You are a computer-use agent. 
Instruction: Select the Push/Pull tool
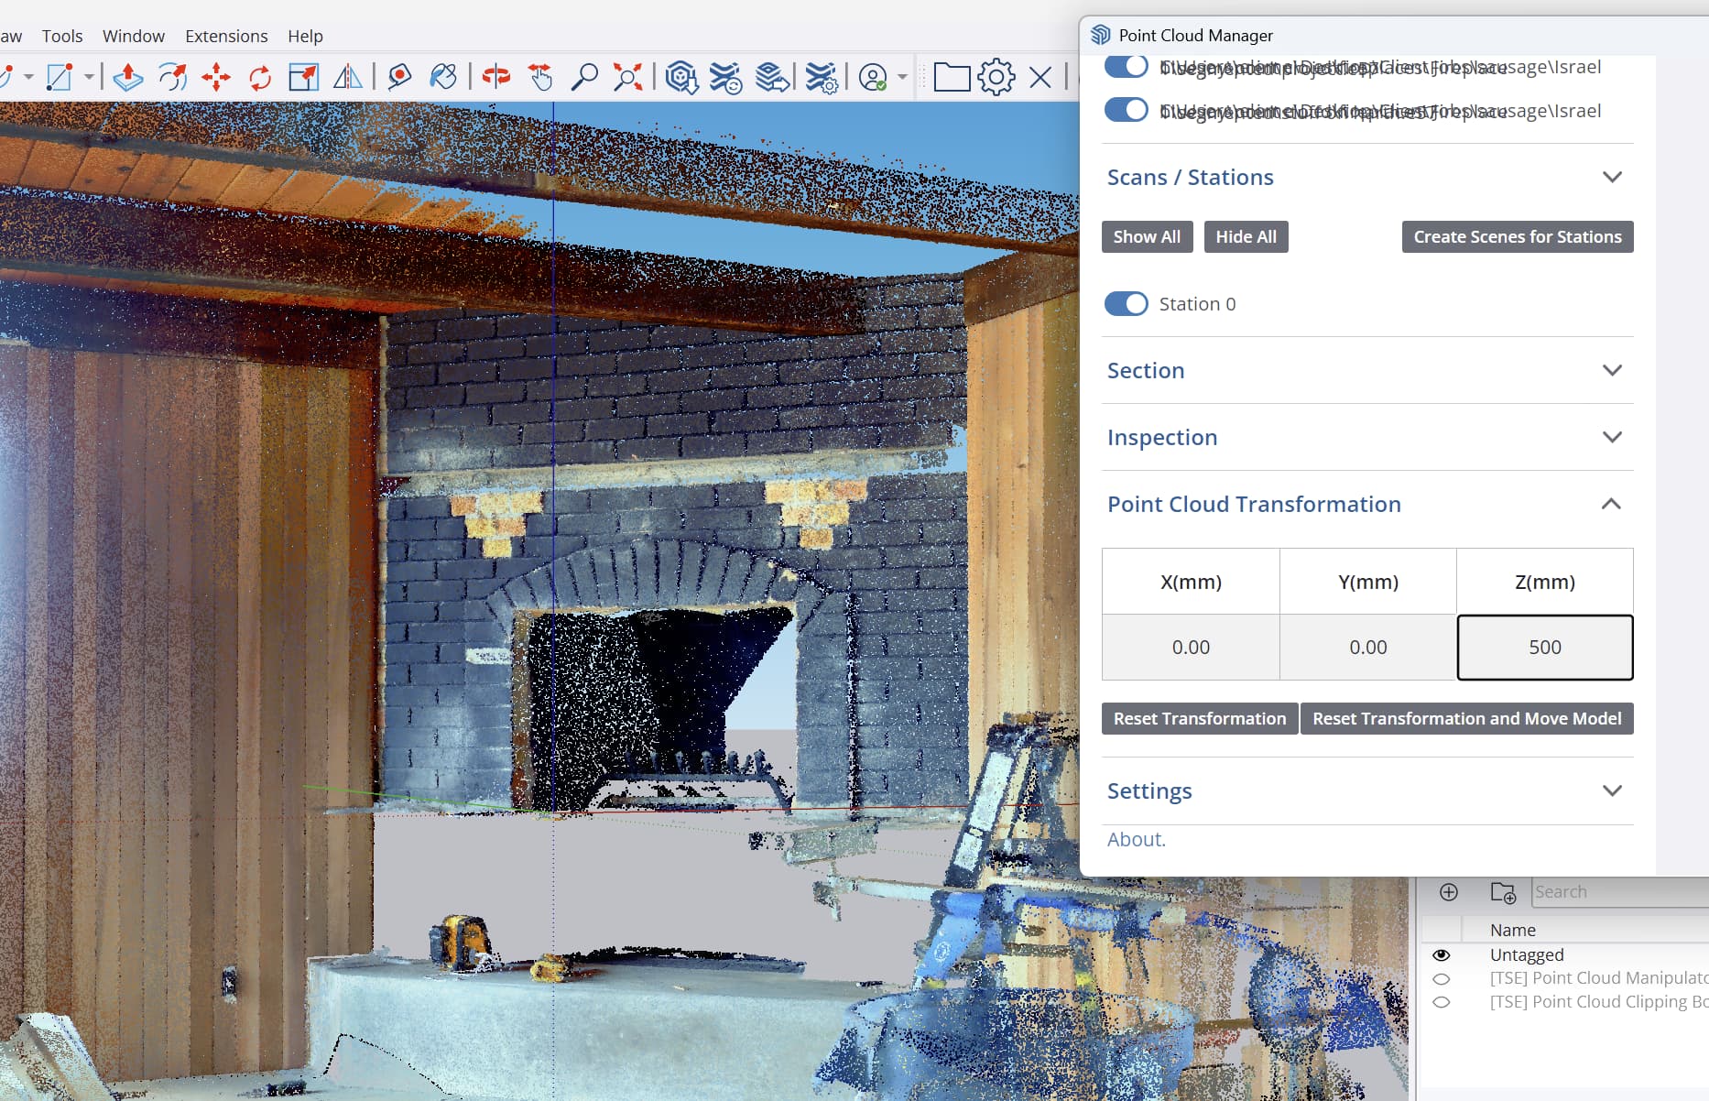point(127,77)
